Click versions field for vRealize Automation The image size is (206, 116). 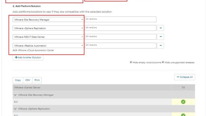[121, 45]
